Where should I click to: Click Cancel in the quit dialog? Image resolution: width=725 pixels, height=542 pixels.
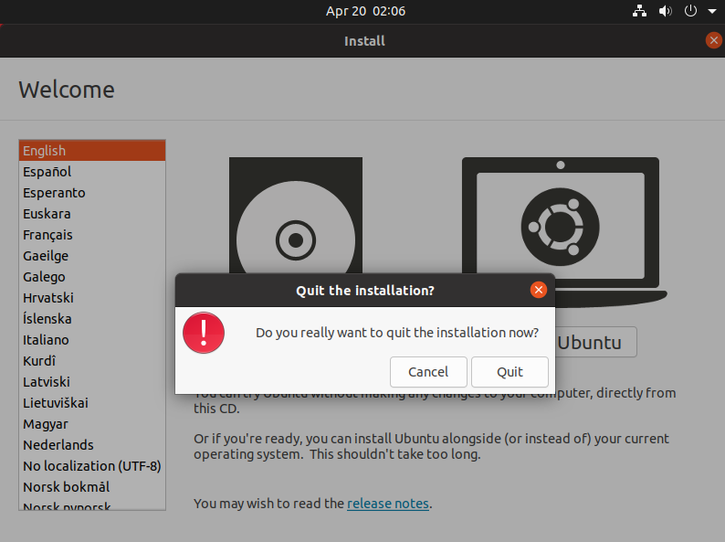(428, 372)
